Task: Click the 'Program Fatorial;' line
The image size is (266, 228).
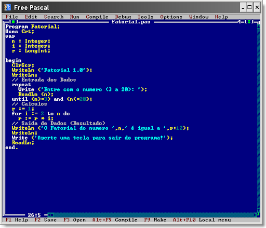Action: [33, 26]
